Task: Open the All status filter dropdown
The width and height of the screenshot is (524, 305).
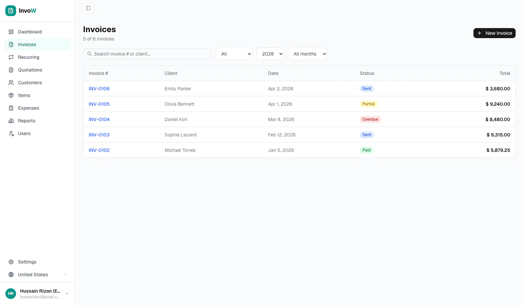Action: click(x=234, y=54)
